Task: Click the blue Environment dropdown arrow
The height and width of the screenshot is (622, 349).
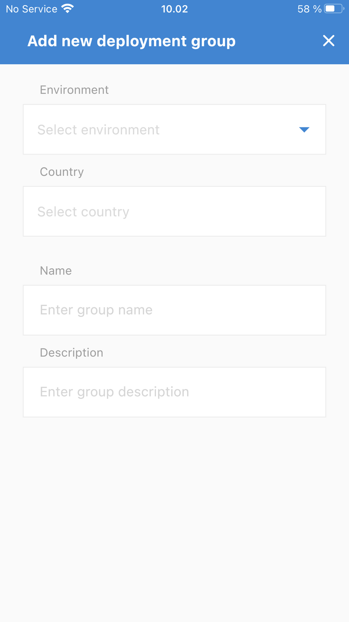Action: (x=304, y=130)
